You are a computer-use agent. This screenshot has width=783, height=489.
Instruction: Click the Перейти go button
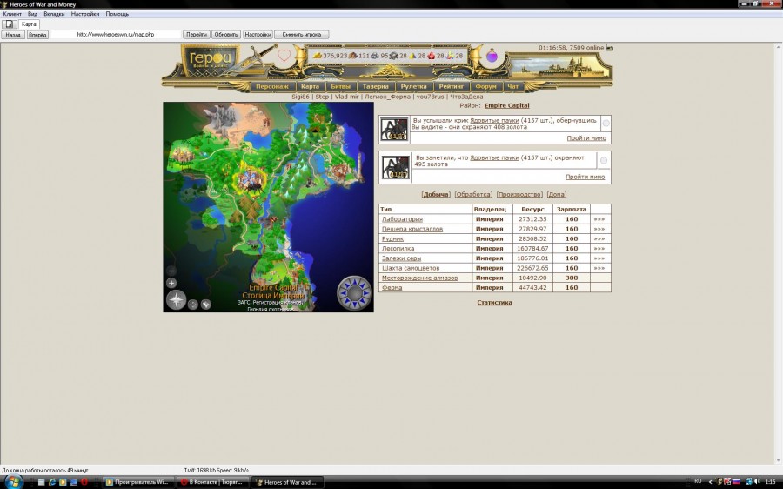197,35
